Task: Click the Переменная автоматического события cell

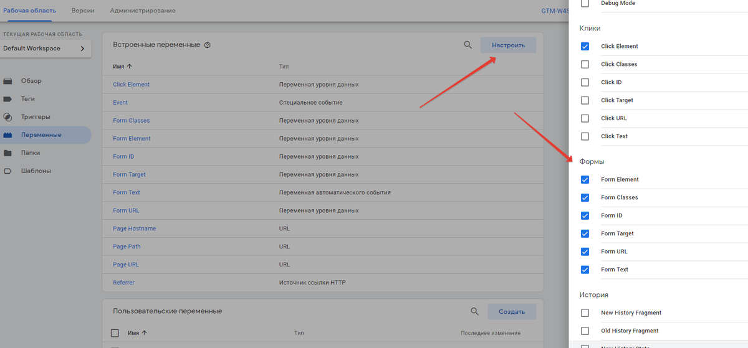Action: [335, 193]
